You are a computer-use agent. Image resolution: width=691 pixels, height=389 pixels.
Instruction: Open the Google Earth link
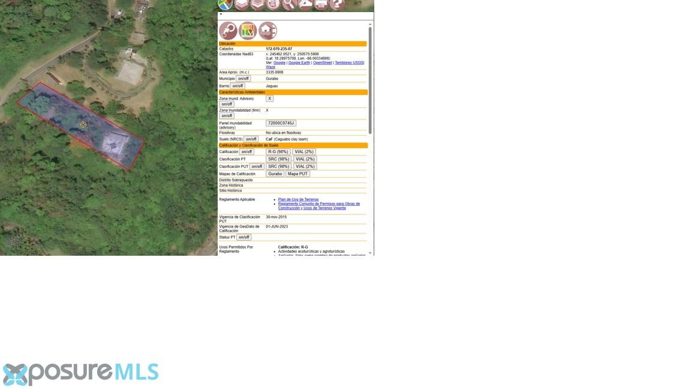[299, 62]
